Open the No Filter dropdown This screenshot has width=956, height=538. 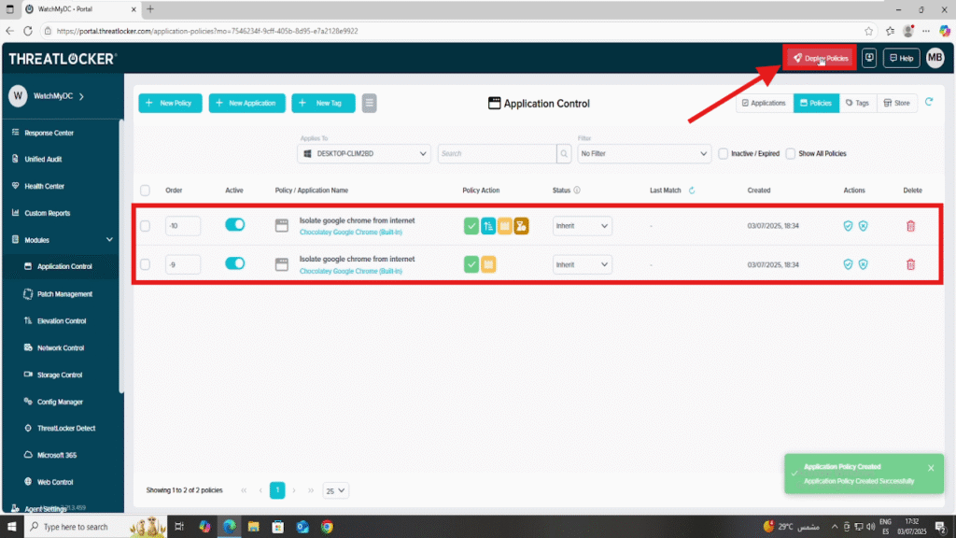644,154
